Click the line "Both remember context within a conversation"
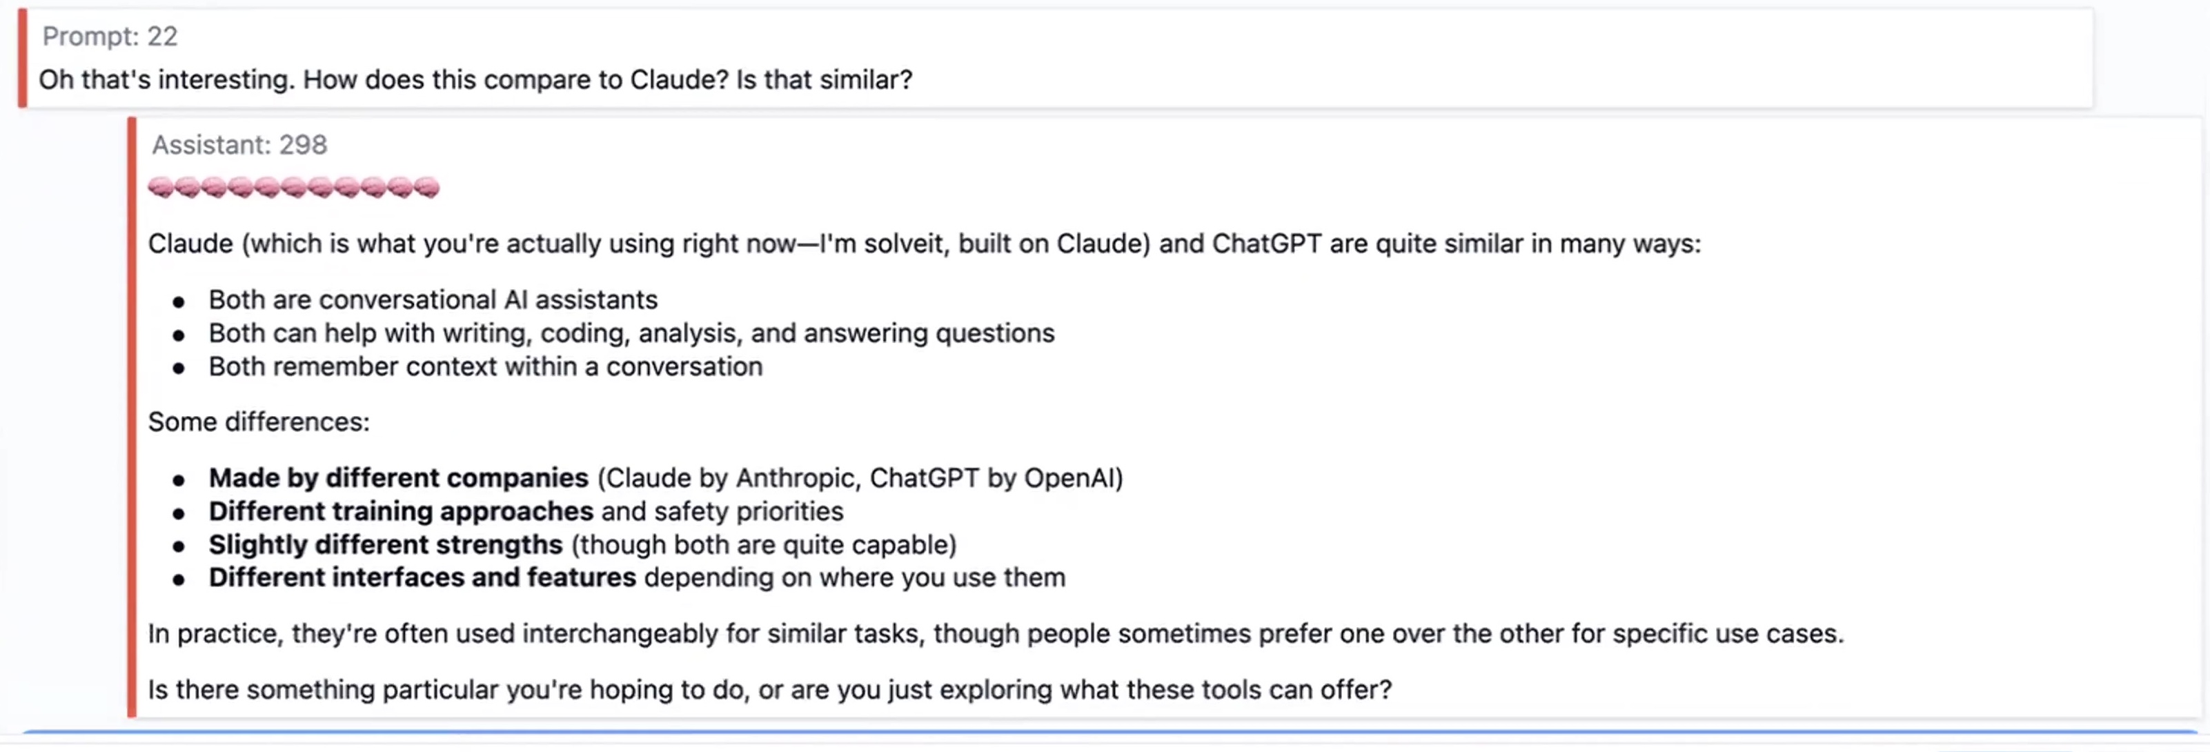The width and height of the screenshot is (2210, 752). point(485,366)
